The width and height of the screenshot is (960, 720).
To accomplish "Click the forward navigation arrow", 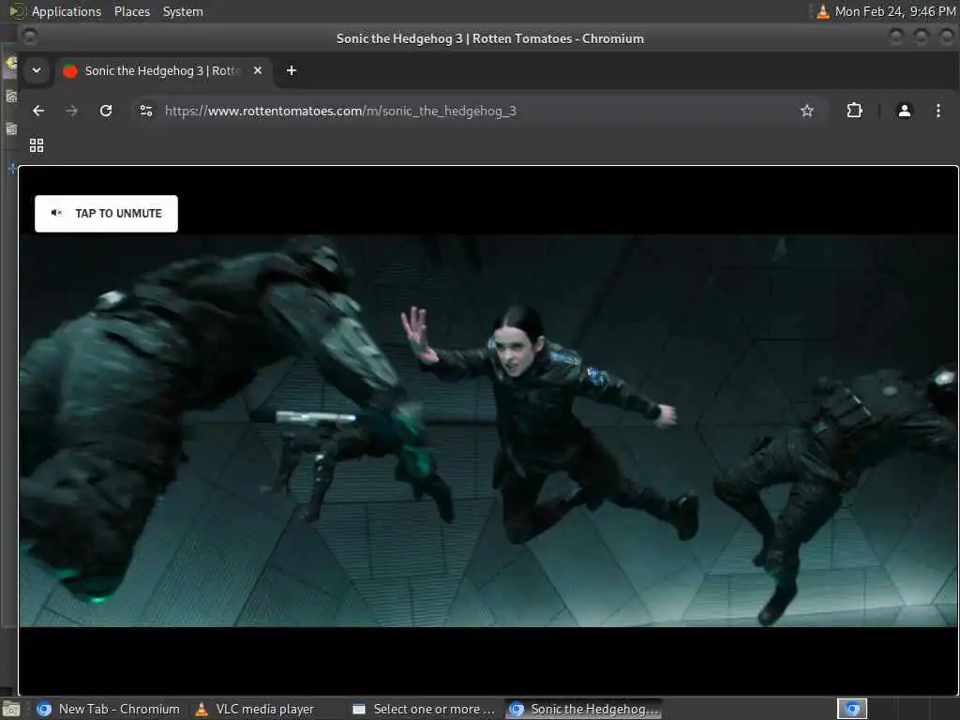I will coord(71,111).
